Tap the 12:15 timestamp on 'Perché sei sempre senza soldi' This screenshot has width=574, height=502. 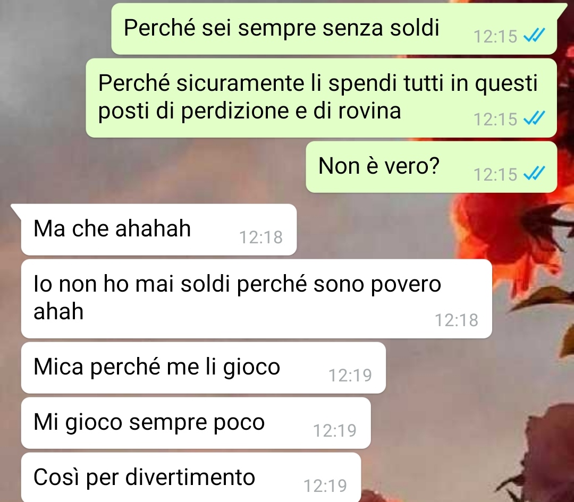(495, 37)
